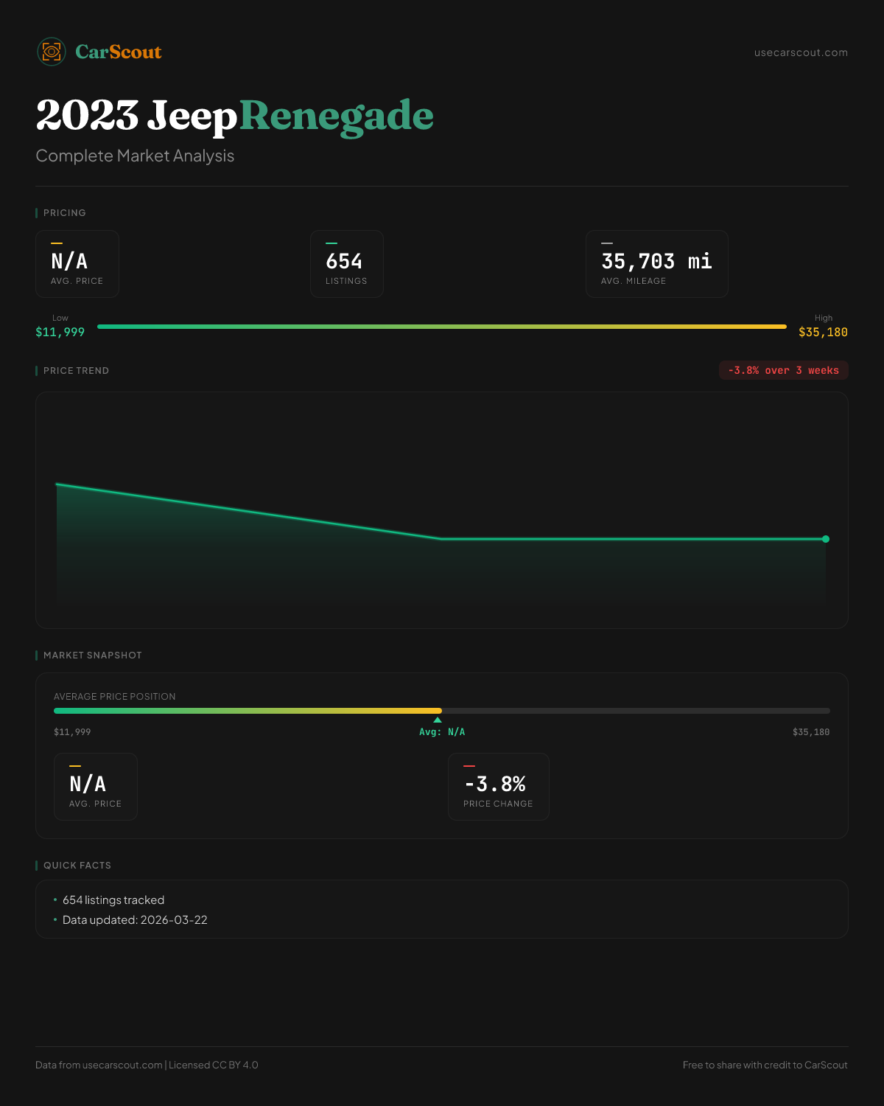Click the triangle marker above Avg: N/A
Image resolution: width=884 pixels, height=1106 pixels.
point(438,720)
